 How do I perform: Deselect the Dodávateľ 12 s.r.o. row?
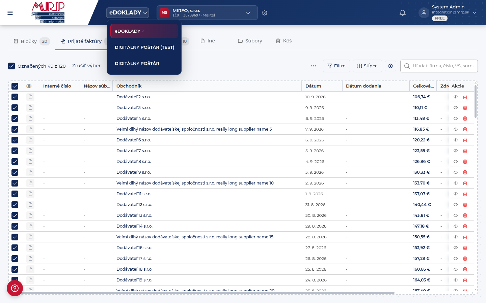tap(15, 205)
